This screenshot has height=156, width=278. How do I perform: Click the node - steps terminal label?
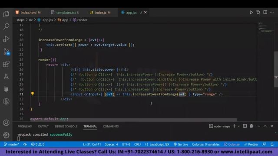[219, 126]
